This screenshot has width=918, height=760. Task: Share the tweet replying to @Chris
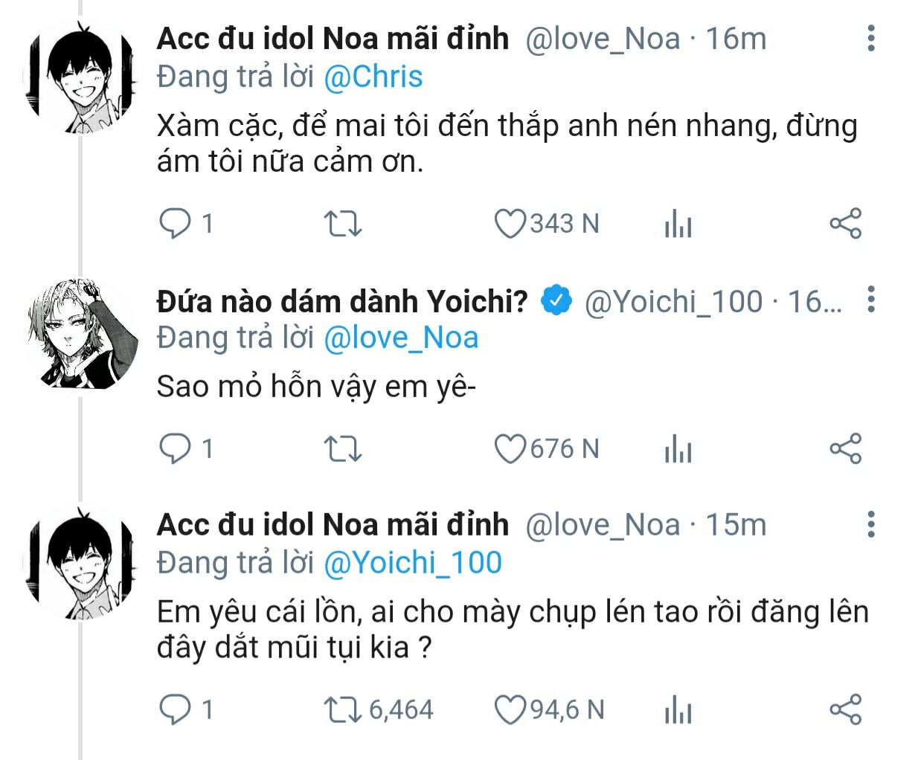pos(845,223)
